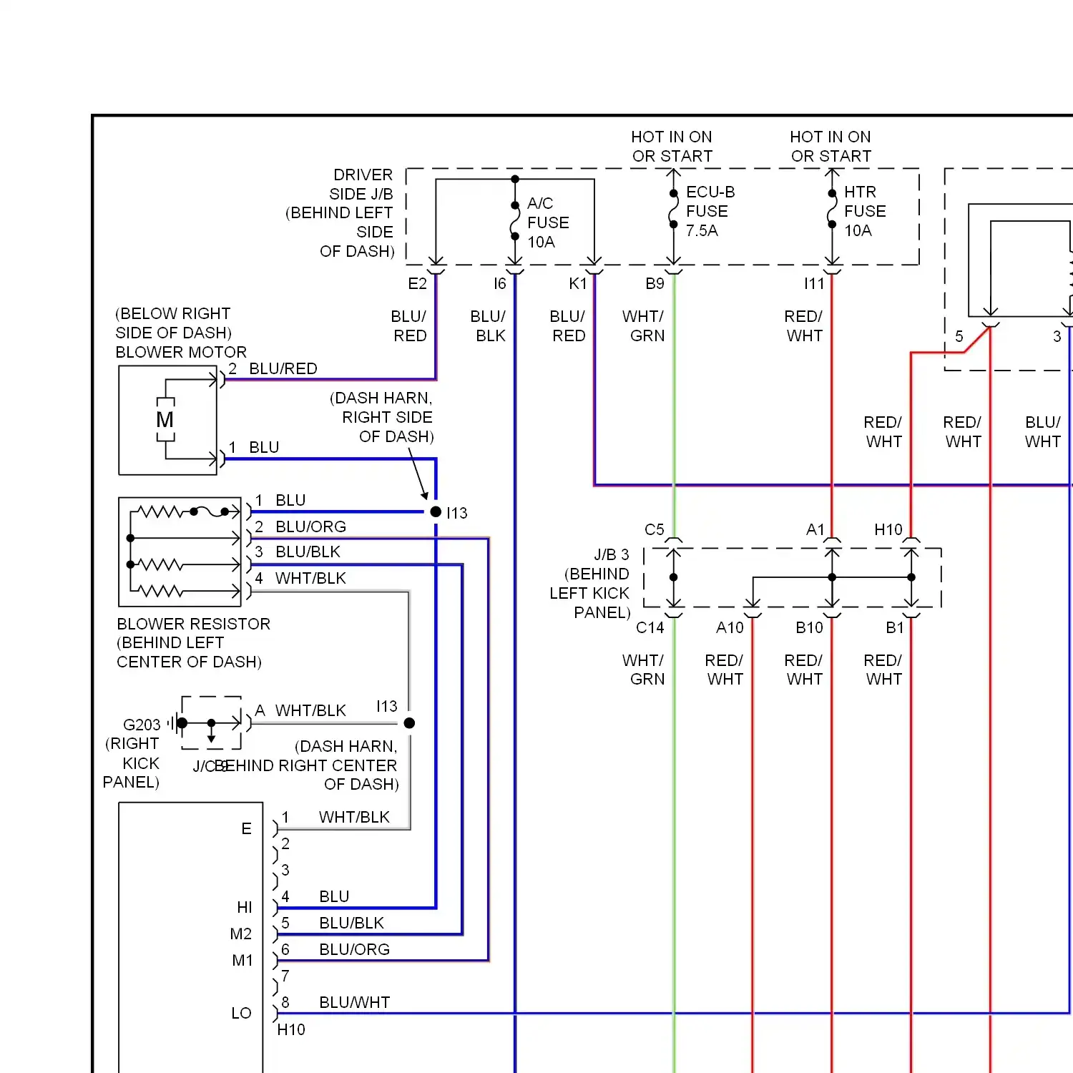Click the WHT/GRN wire label under B9

[x=644, y=325]
